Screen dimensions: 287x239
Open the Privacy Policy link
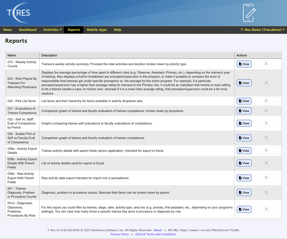point(120,234)
